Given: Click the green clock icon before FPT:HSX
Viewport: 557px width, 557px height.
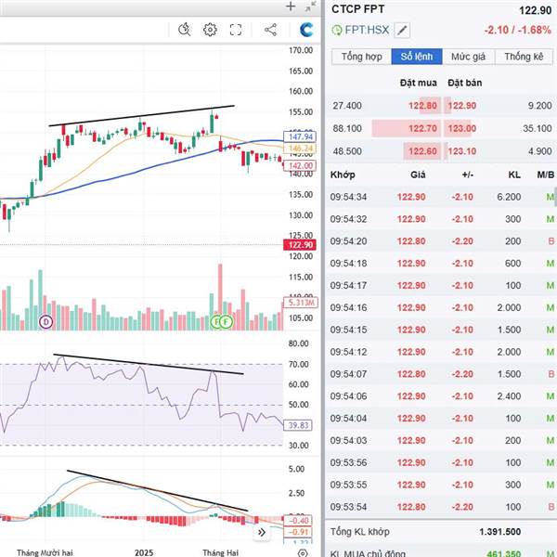Looking at the screenshot, I should pos(336,30).
